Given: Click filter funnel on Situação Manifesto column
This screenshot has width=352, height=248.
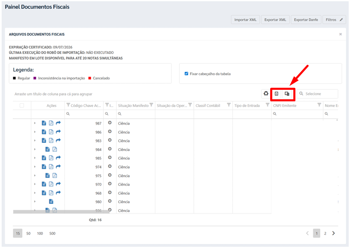Looking at the screenshot, I should pos(152,105).
